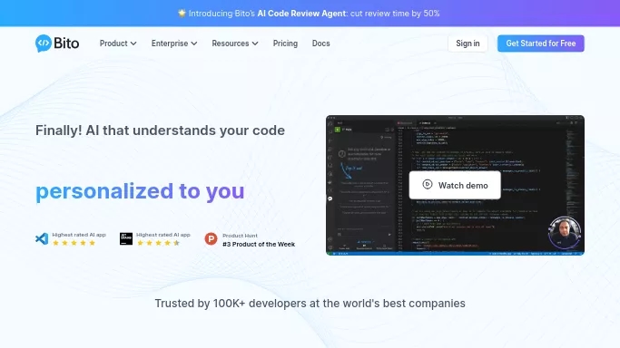Click the 'Product Hunt' label text
The image size is (620, 348).
pyautogui.click(x=240, y=236)
